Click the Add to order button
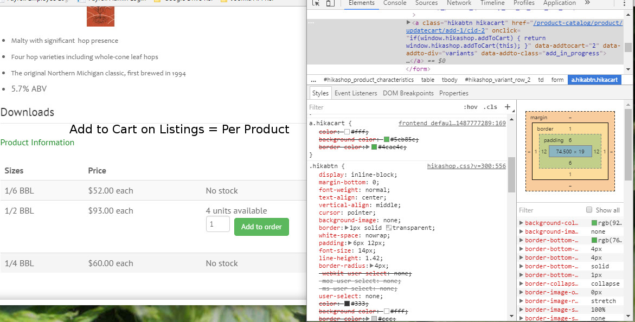 point(261,227)
